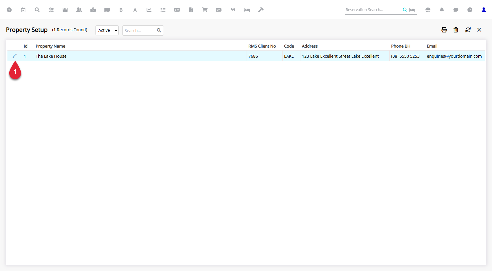Sort by Email column header

click(432, 46)
